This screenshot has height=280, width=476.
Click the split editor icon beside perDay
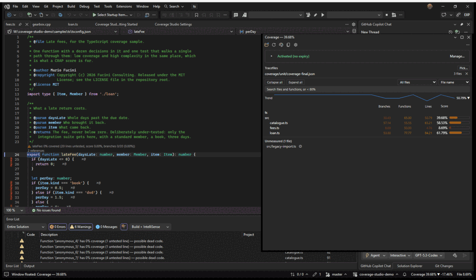tap(353, 31)
